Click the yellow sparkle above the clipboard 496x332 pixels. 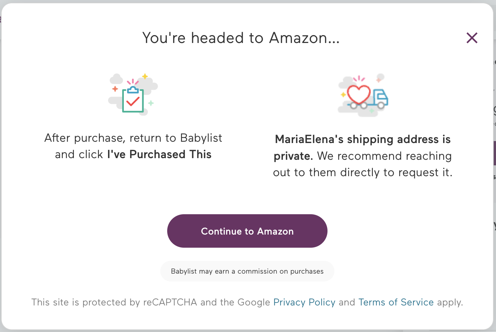pyautogui.click(x=145, y=76)
